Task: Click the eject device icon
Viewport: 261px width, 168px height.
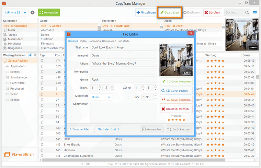Action: click(33, 12)
